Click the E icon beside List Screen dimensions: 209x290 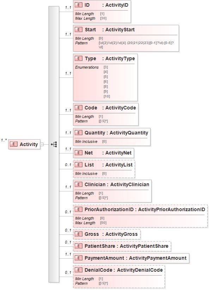pyautogui.click(x=79, y=165)
